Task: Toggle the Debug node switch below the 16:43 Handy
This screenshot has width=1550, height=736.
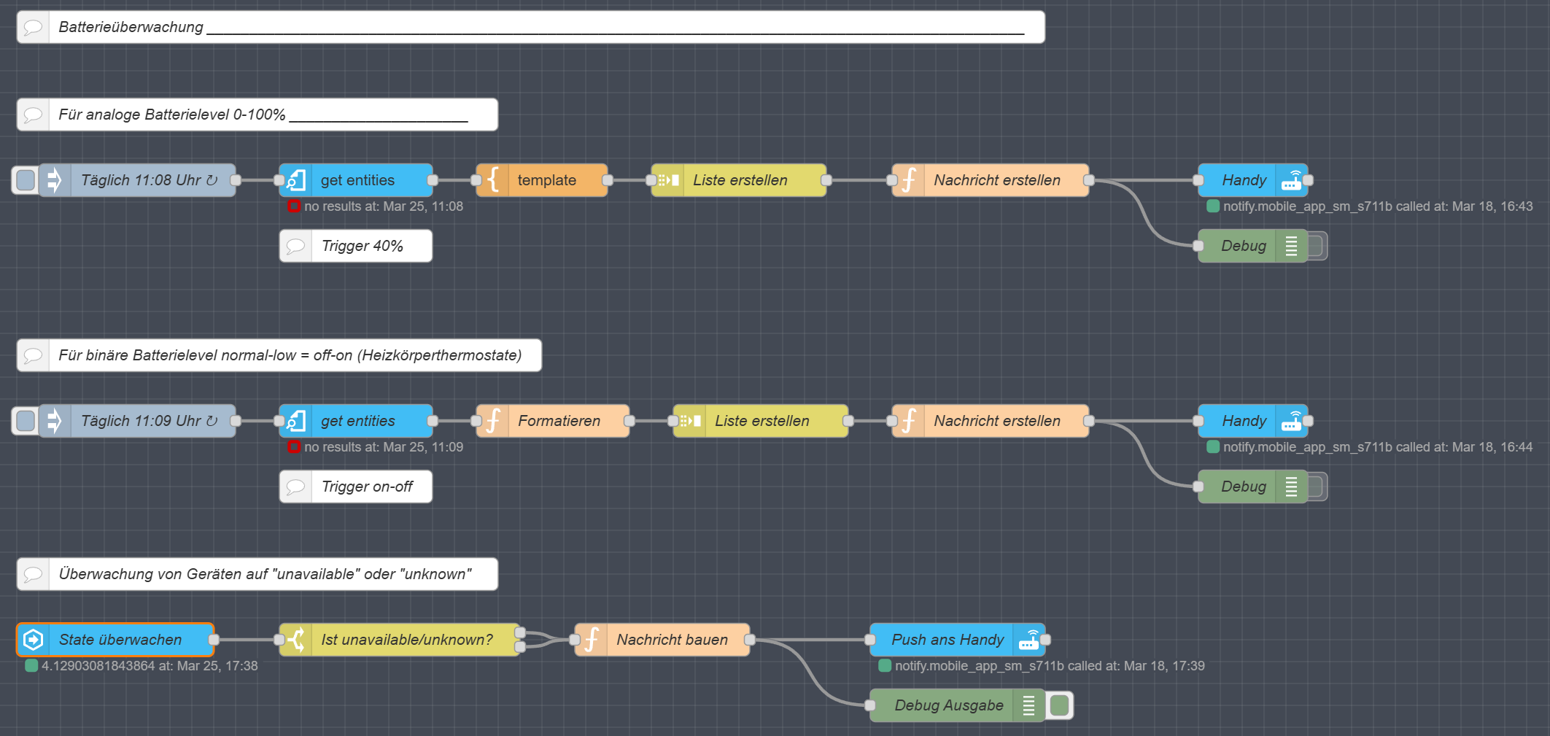Action: [x=1316, y=246]
